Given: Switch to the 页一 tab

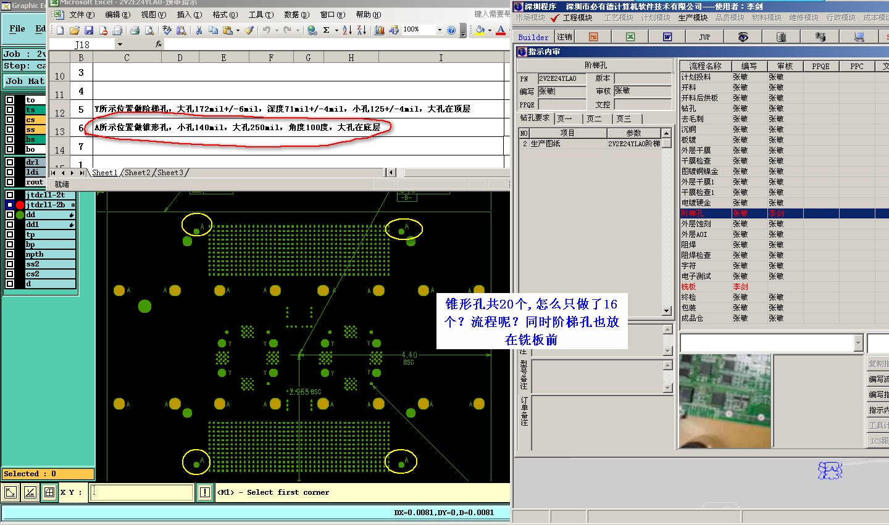Looking at the screenshot, I should coord(565,118).
